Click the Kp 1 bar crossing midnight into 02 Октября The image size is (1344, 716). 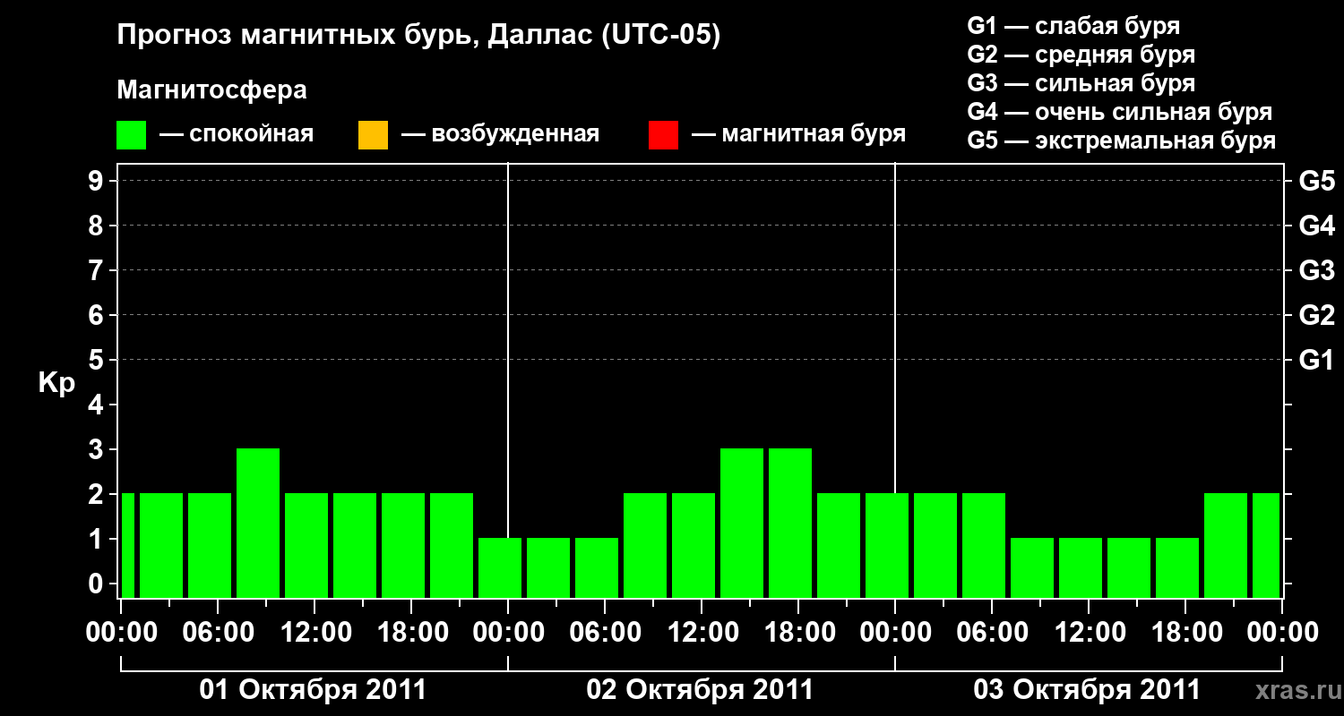click(x=500, y=567)
